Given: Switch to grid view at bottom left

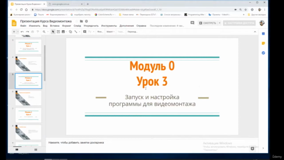Looking at the screenshot, I should coord(35,150).
